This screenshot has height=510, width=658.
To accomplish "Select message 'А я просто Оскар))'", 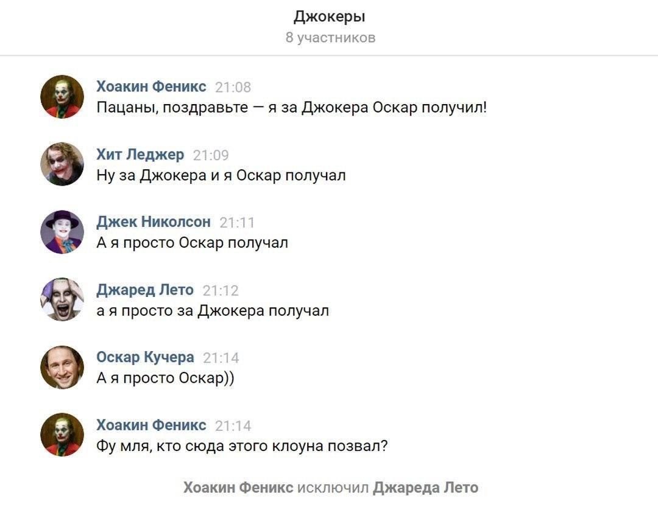I will (x=165, y=378).
